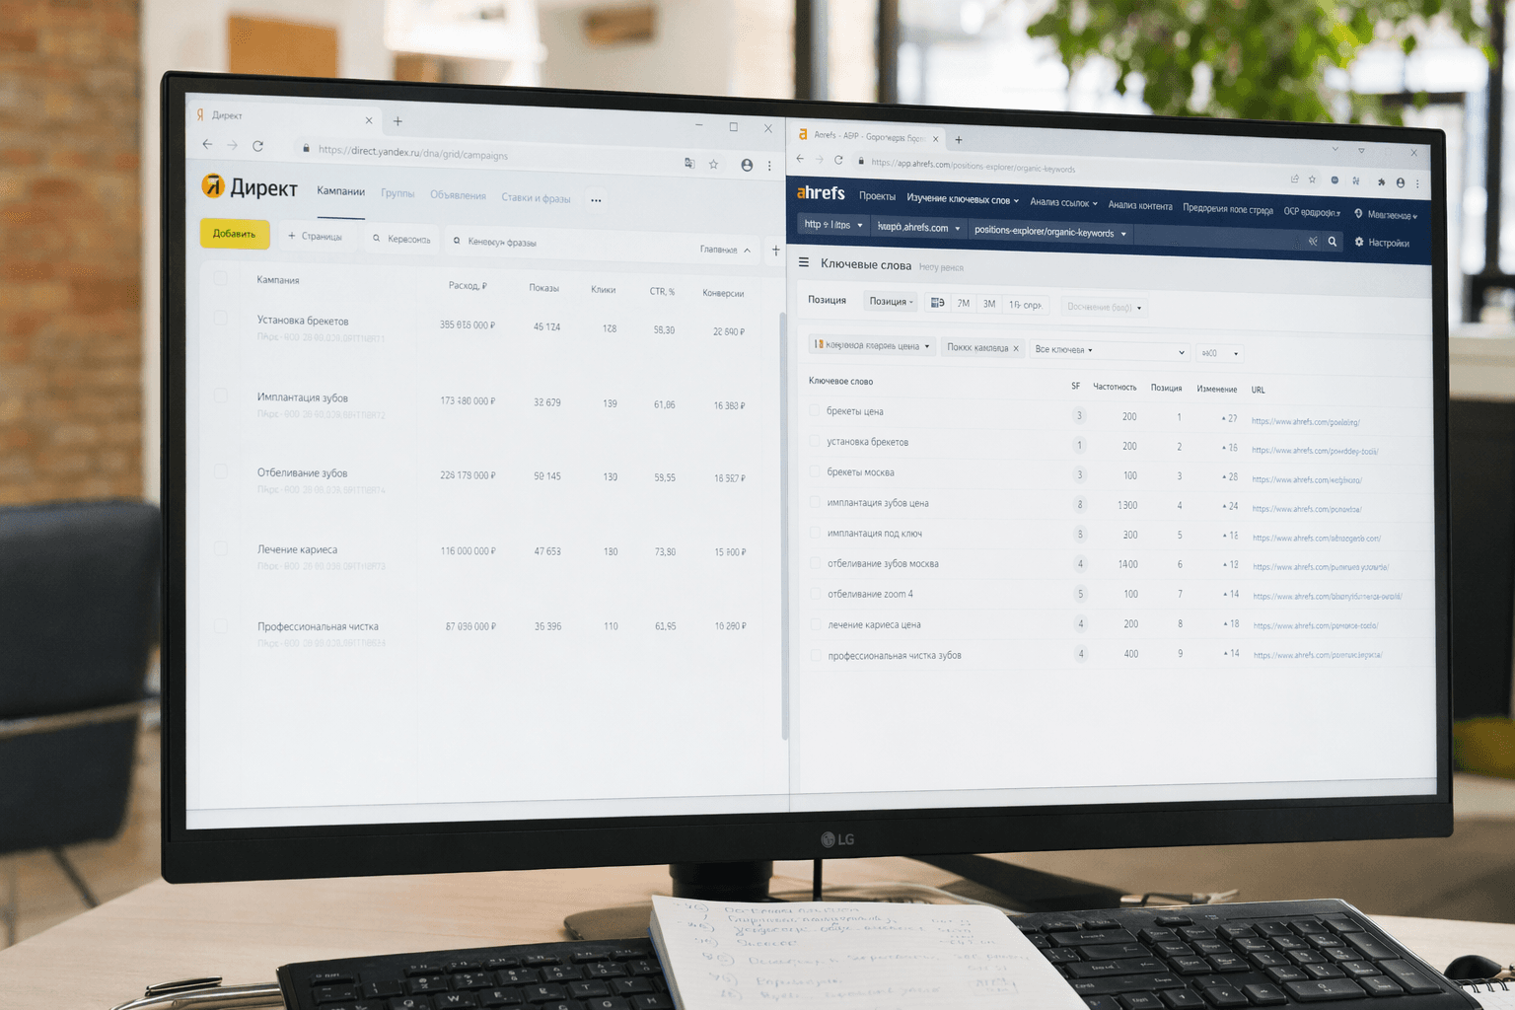
Task: Collapse the Главные chevron in Direct toolbar
Action: (x=747, y=251)
